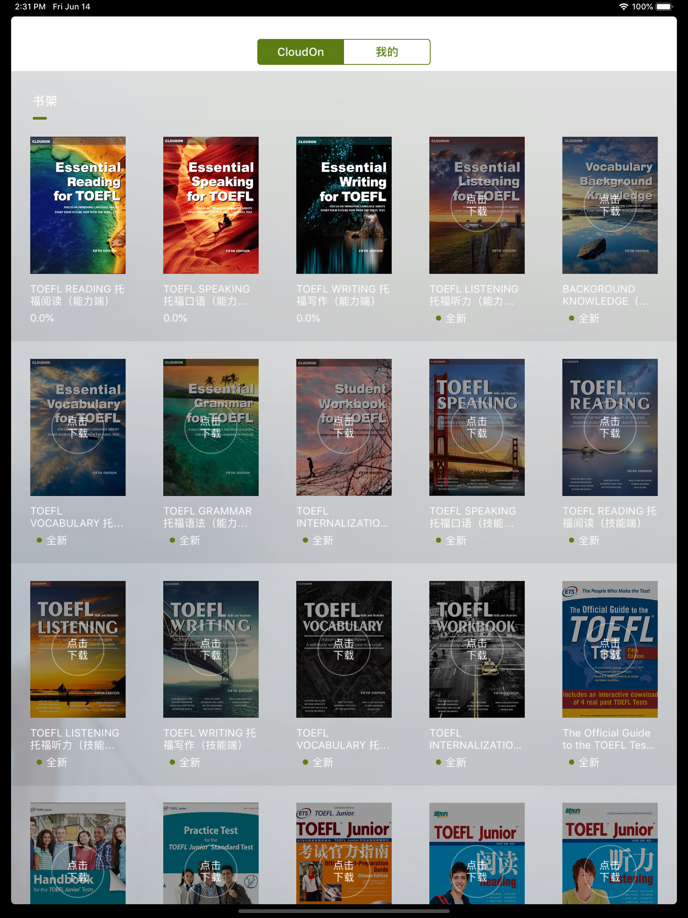The image size is (688, 918).
Task: Download the night-sky TOEFL READING skills book
Action: tap(610, 427)
